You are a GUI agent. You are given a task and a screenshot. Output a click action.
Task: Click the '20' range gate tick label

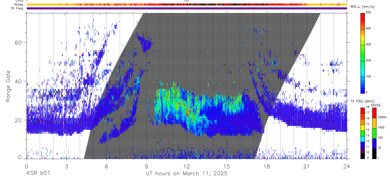pos(18,120)
